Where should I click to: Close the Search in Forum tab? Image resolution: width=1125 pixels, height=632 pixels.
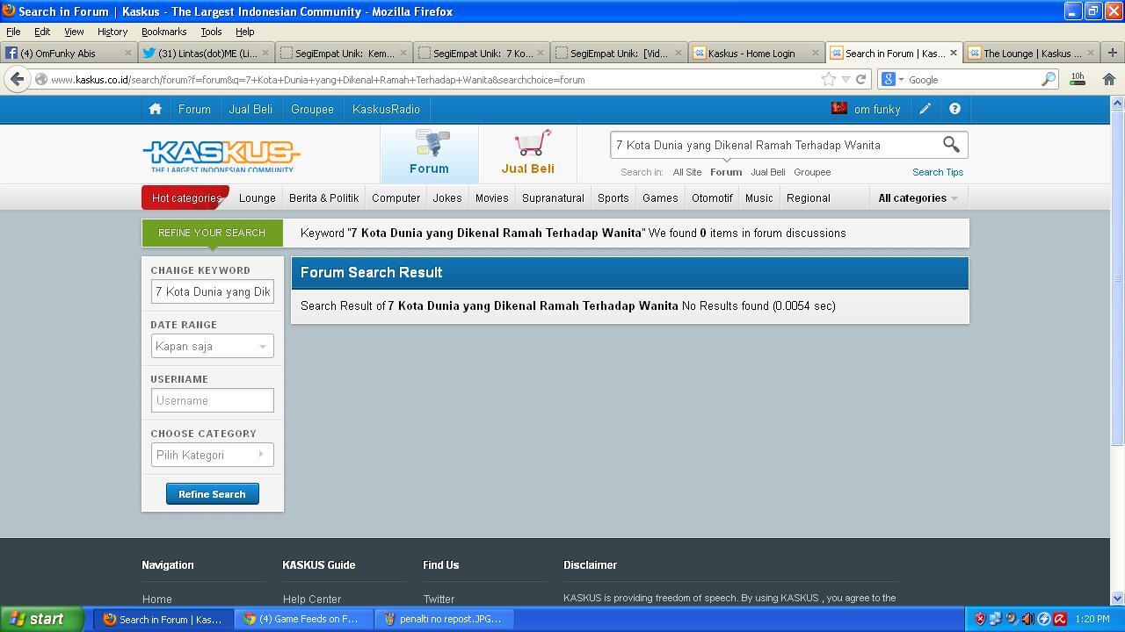[953, 53]
